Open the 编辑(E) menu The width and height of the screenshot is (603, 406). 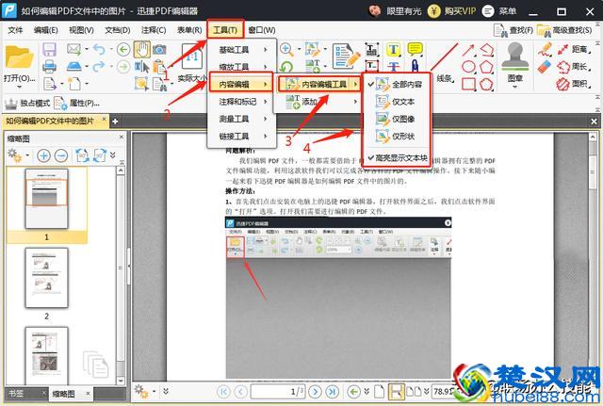pyautogui.click(x=45, y=30)
